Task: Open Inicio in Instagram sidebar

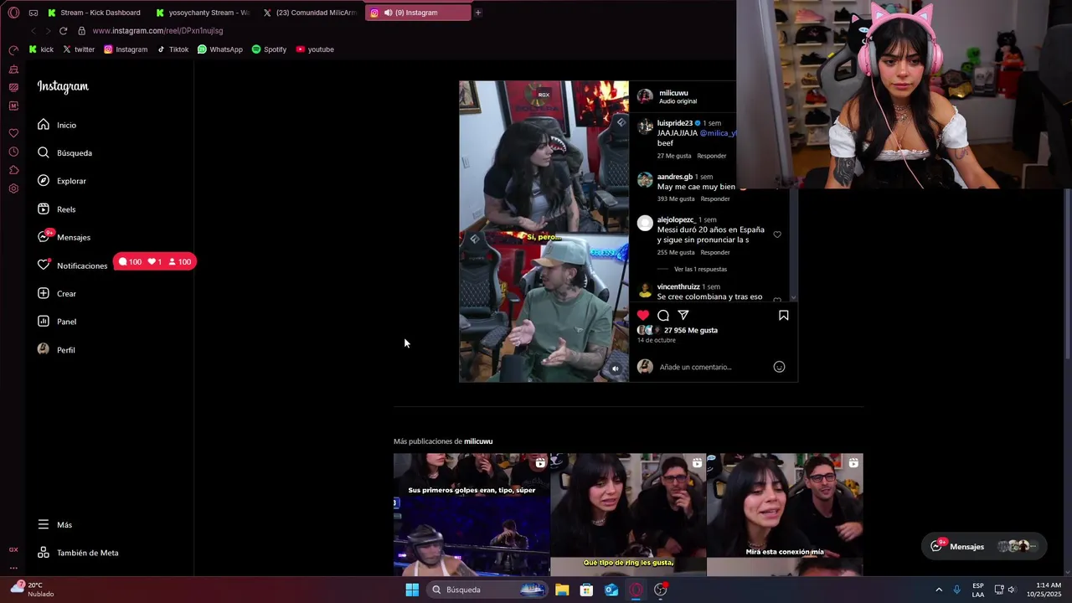Action: tap(57, 125)
